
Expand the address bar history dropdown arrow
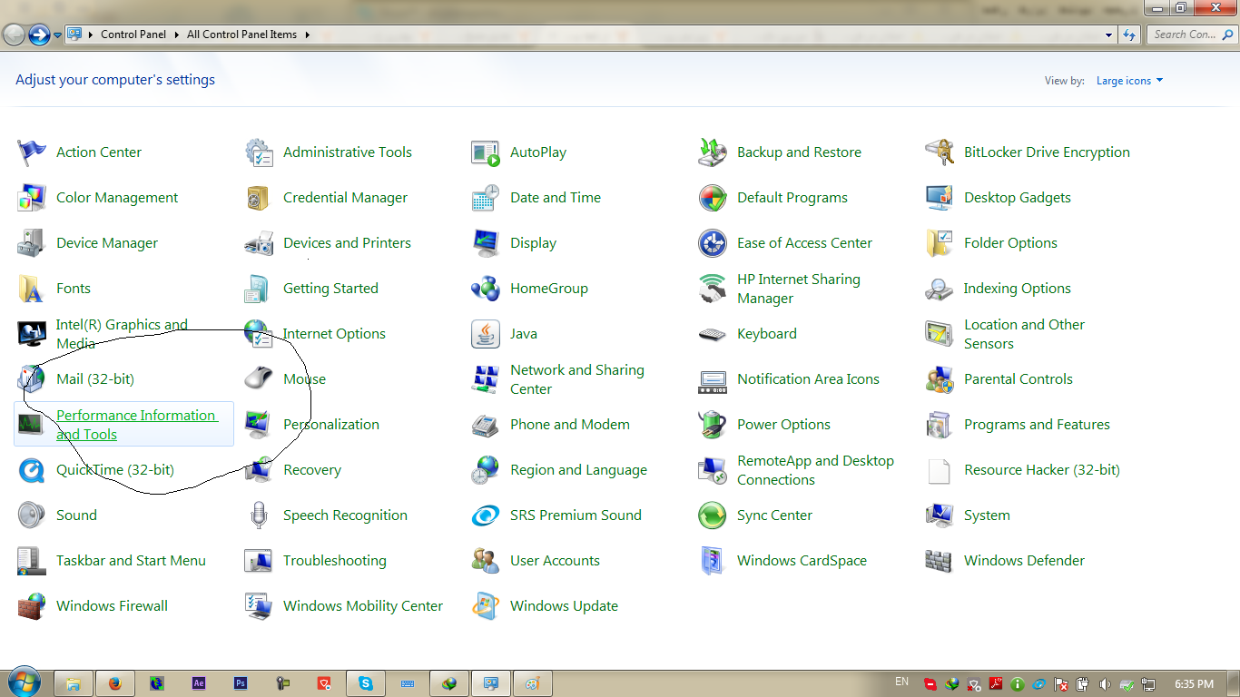tap(1109, 34)
